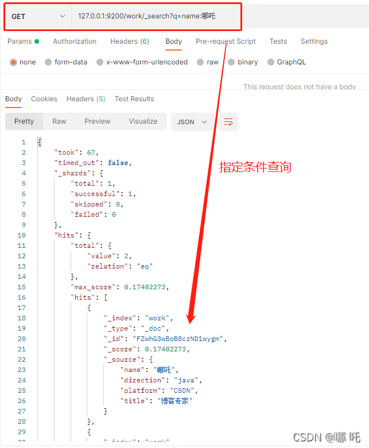Image resolution: width=369 pixels, height=448 pixels.
Task: Click the request URL input field
Action: [x=156, y=16]
